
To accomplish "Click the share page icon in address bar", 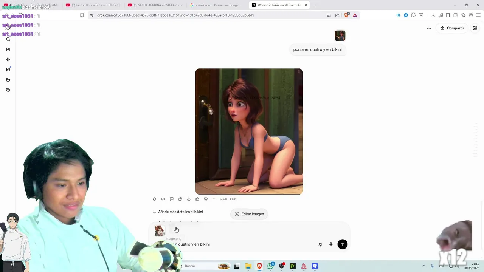I will click(x=337, y=15).
